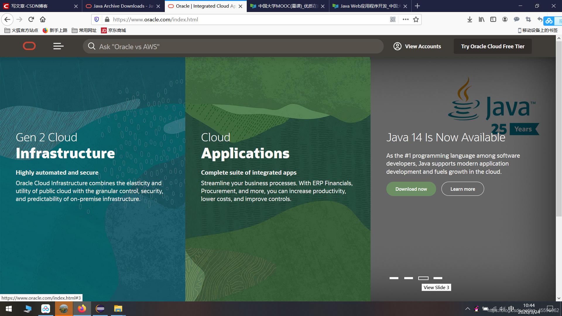Click the browser forward arrow
This screenshot has width=562, height=316.
(x=19, y=20)
